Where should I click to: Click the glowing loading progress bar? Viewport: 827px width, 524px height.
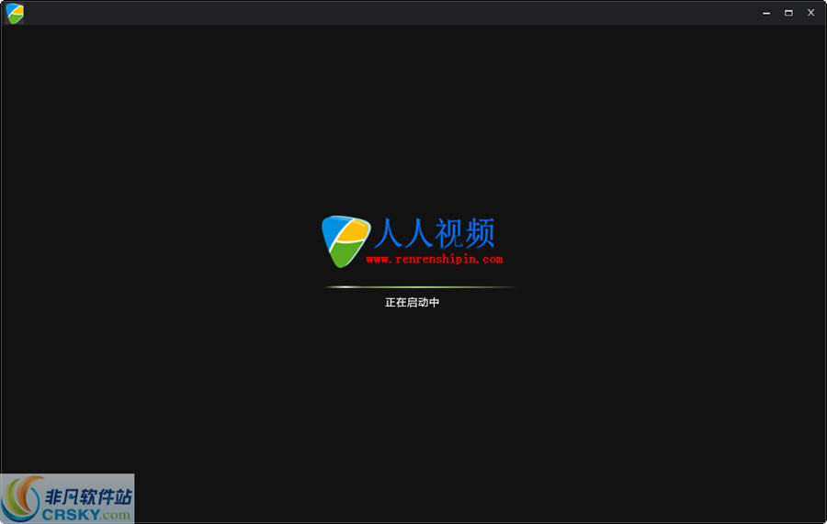tap(421, 287)
